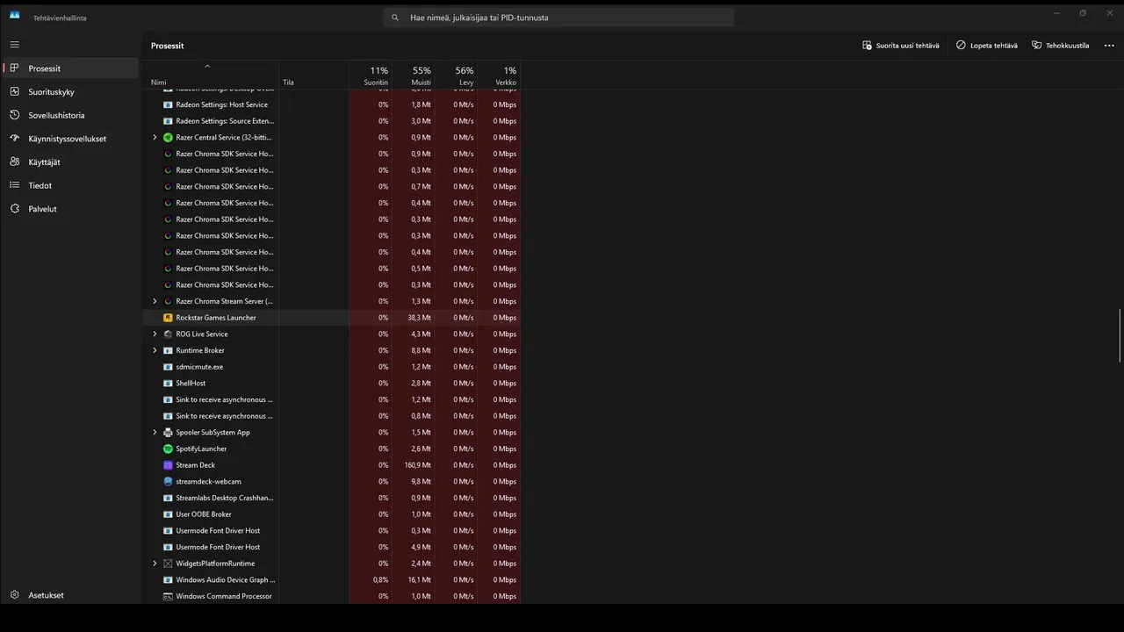Click Stream Deck app icon
1124x632 pixels.
point(168,465)
